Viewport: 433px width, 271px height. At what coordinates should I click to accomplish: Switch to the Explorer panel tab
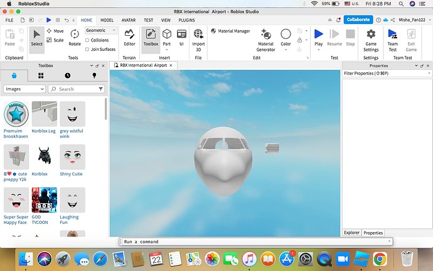[x=352, y=233]
